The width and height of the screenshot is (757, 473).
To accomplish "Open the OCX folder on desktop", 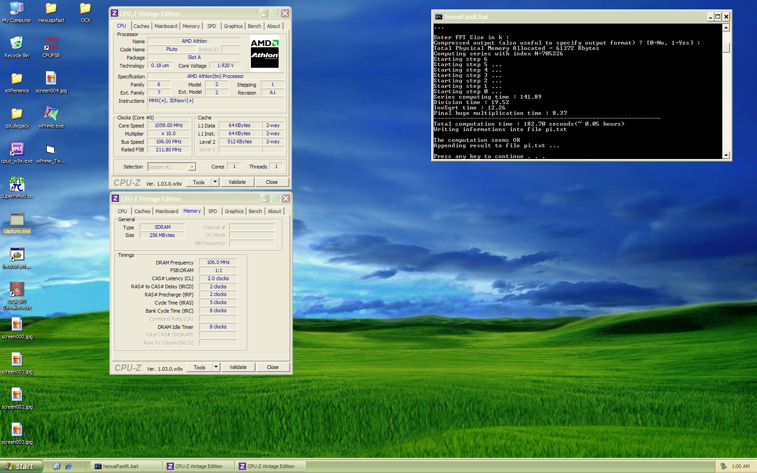I will click(x=86, y=13).
